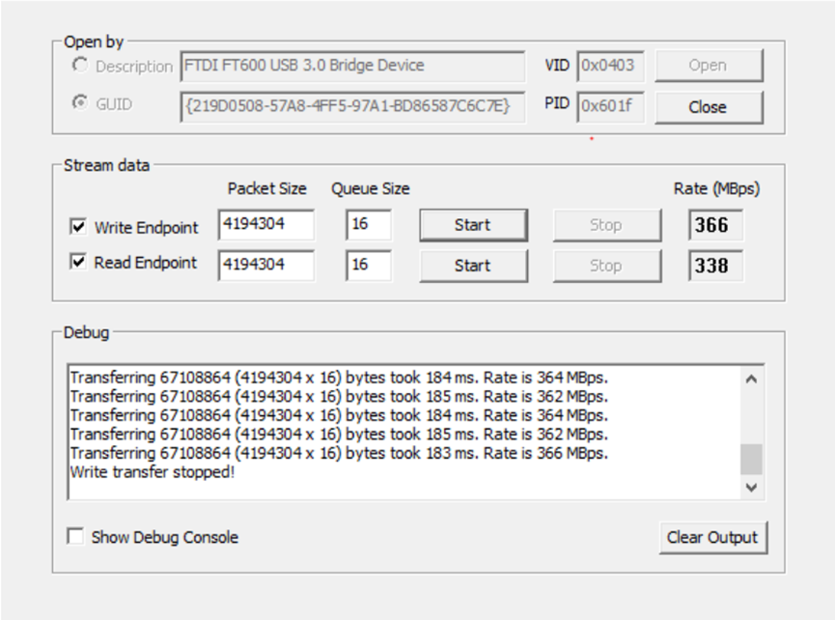This screenshot has width=835, height=620.
Task: Click the GUID text field
Action: coord(352,106)
